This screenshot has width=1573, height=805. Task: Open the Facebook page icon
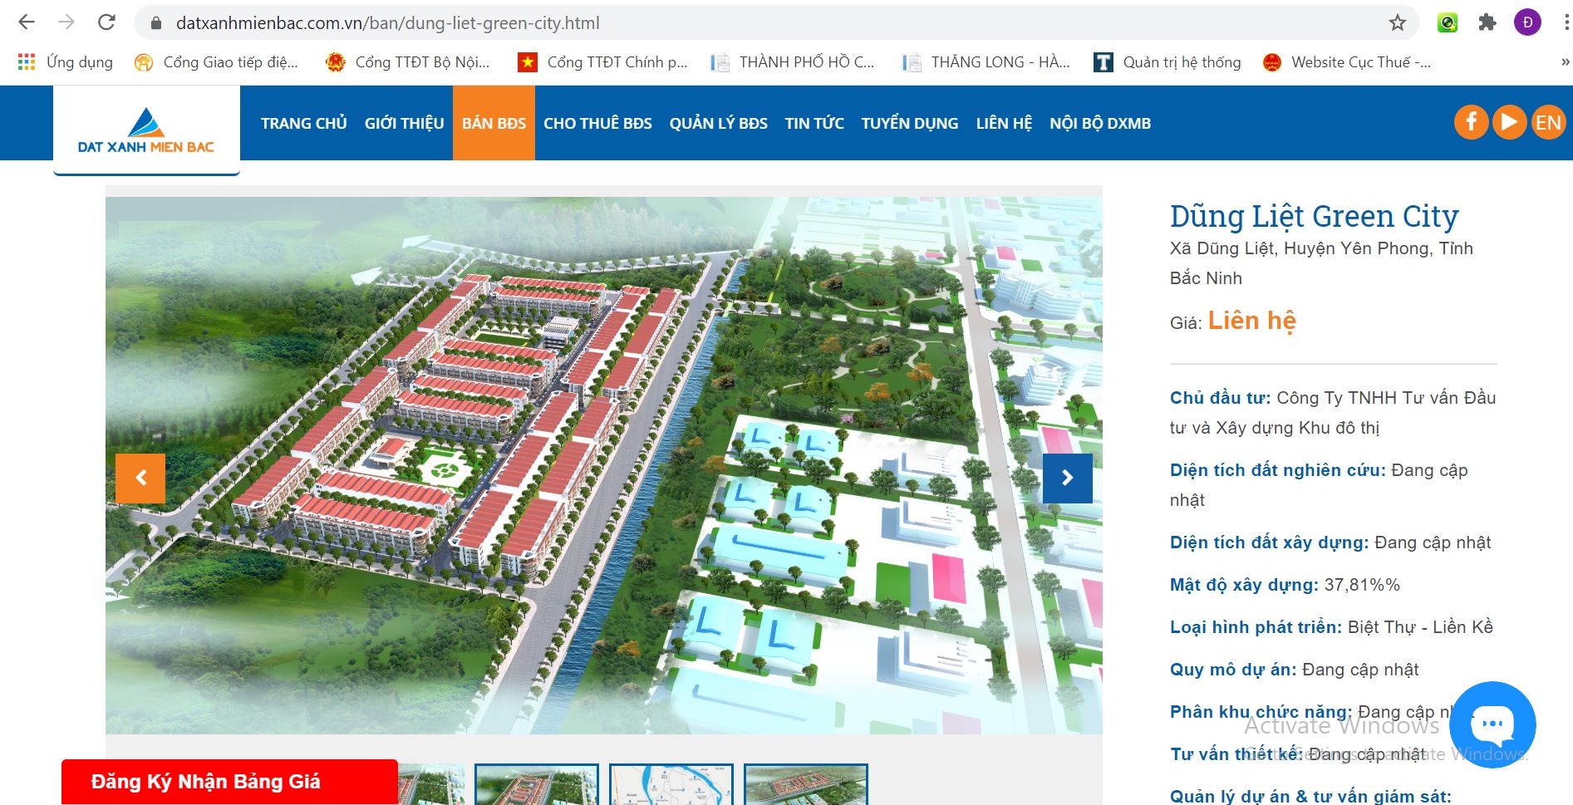click(x=1472, y=121)
